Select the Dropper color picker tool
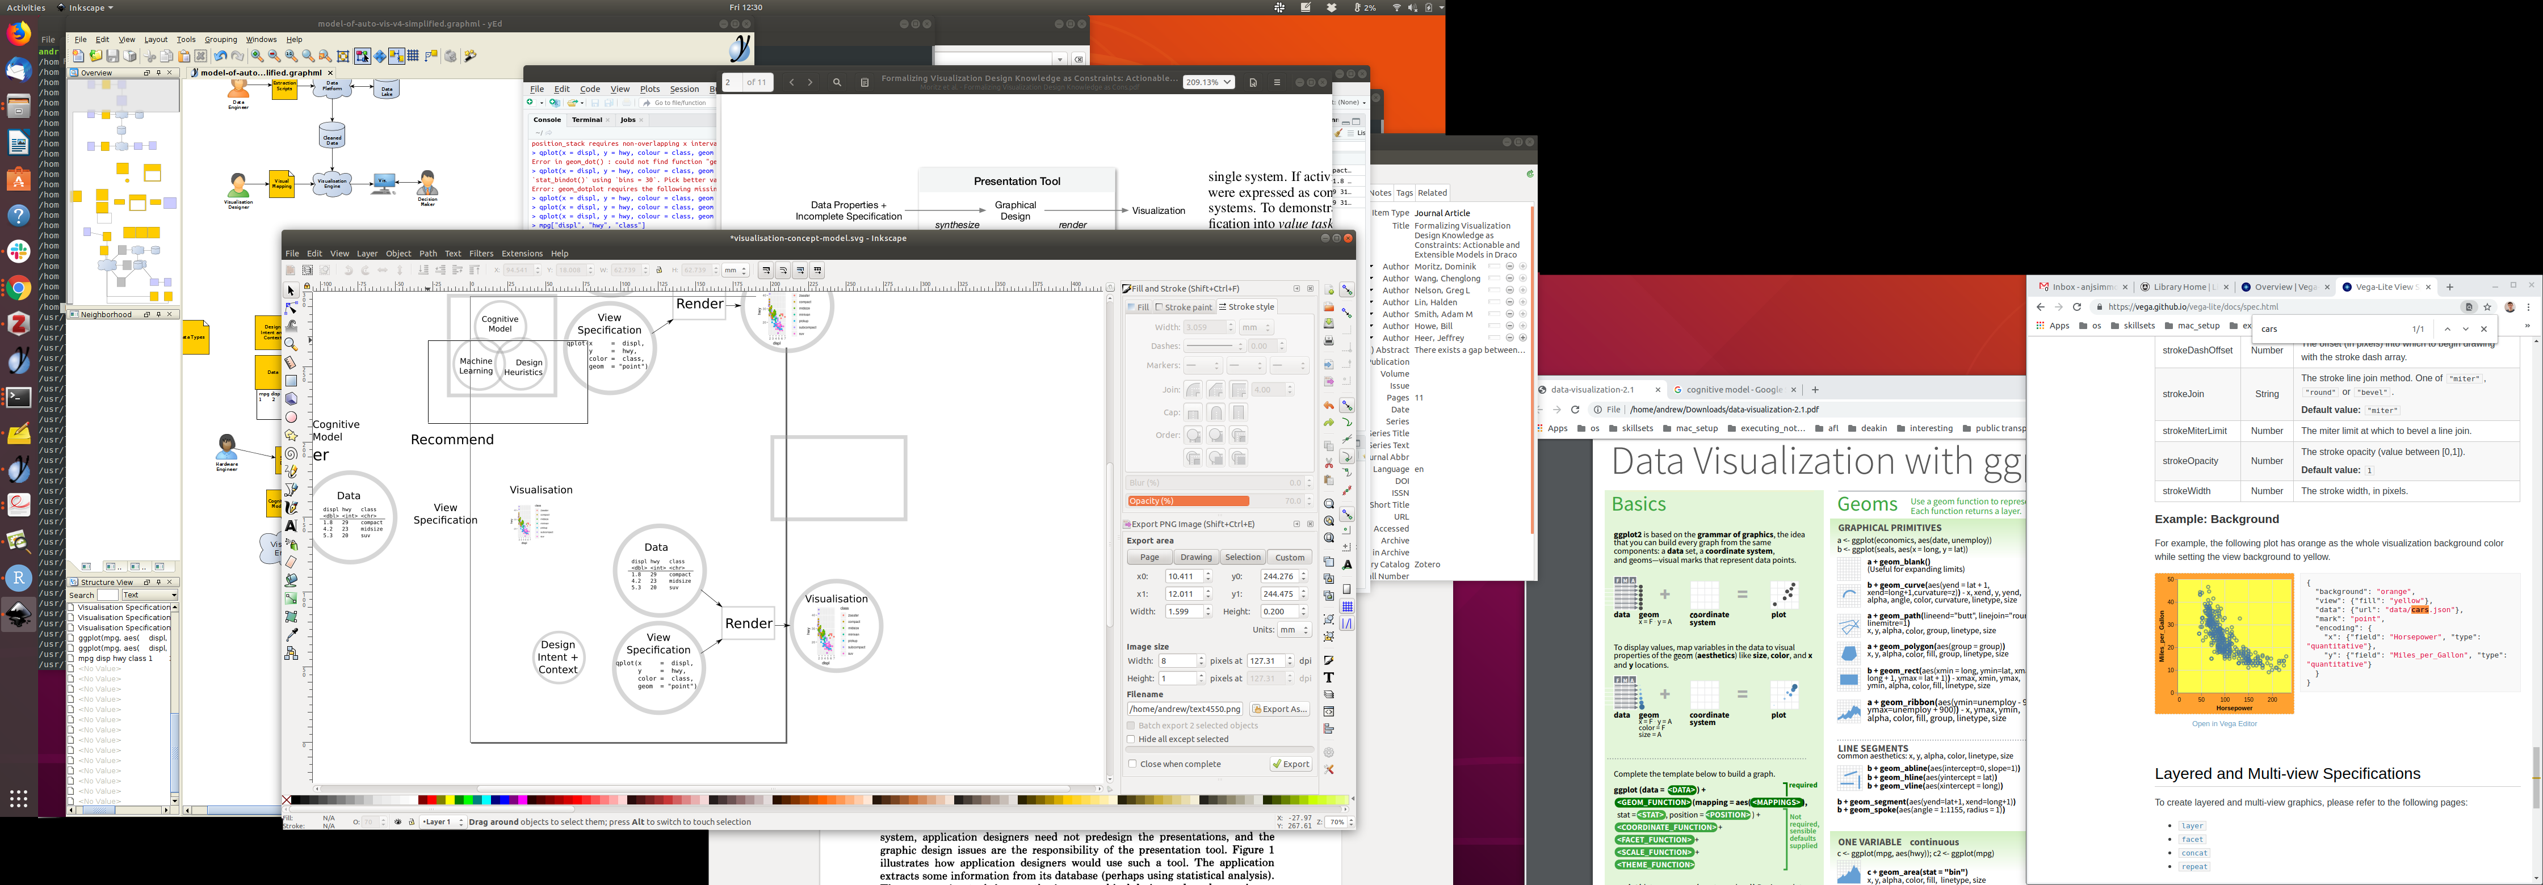The width and height of the screenshot is (2543, 885). click(x=291, y=634)
